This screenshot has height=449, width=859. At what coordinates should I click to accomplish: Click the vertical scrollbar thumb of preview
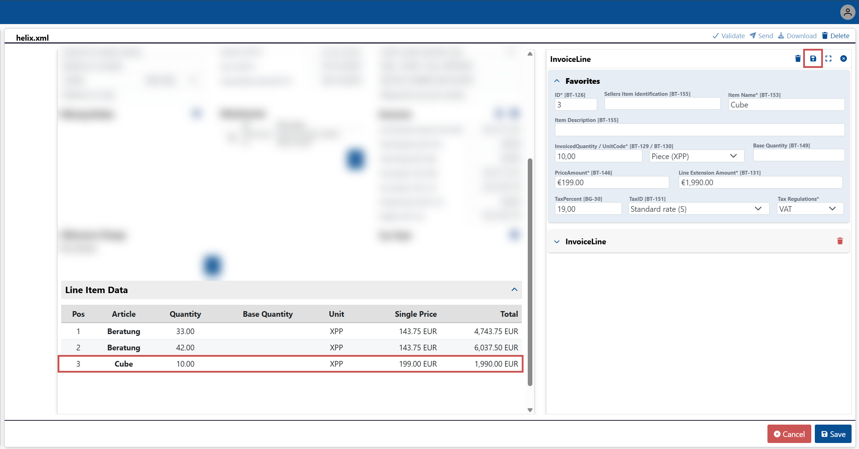[530, 272]
